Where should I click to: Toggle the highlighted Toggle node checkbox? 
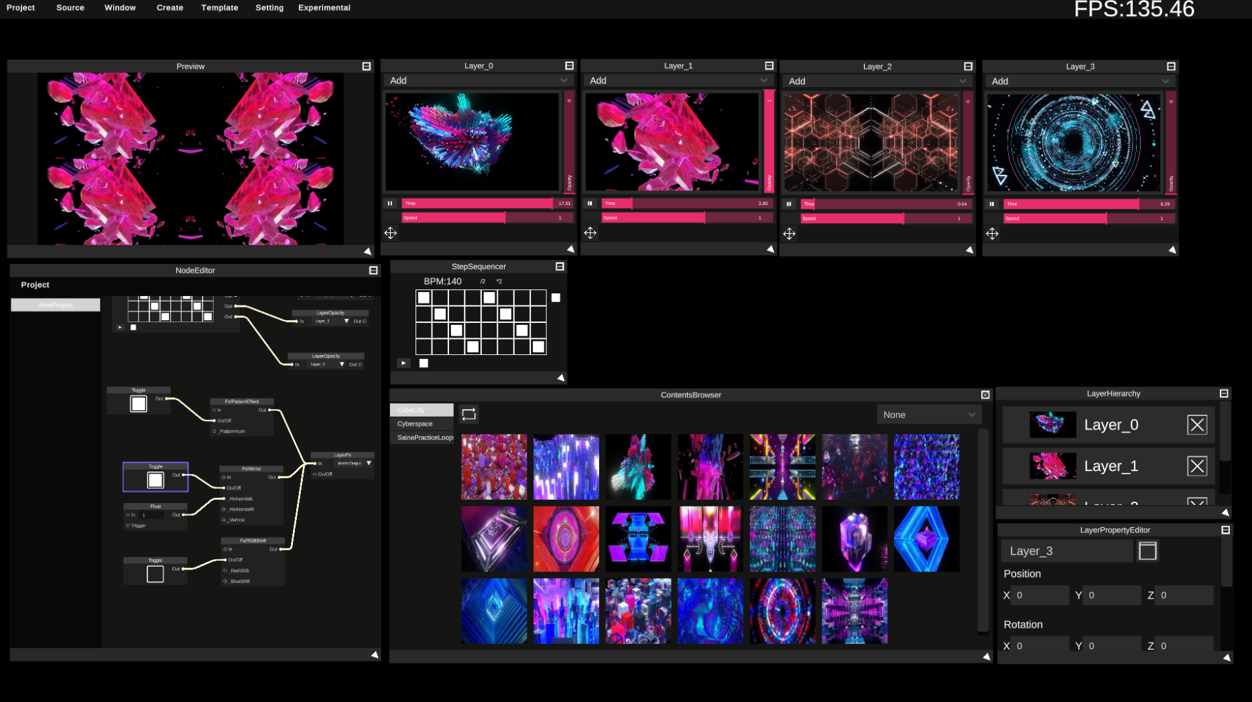click(x=155, y=479)
